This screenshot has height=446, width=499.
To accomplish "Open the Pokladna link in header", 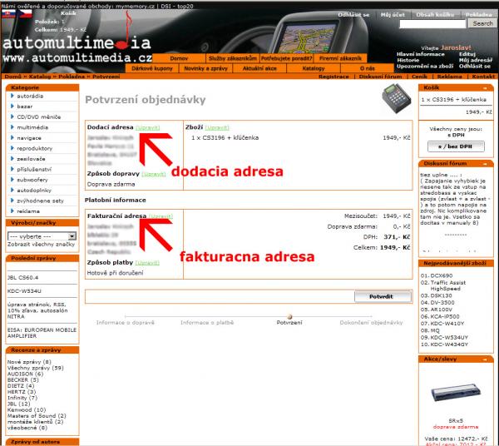I will [478, 14].
